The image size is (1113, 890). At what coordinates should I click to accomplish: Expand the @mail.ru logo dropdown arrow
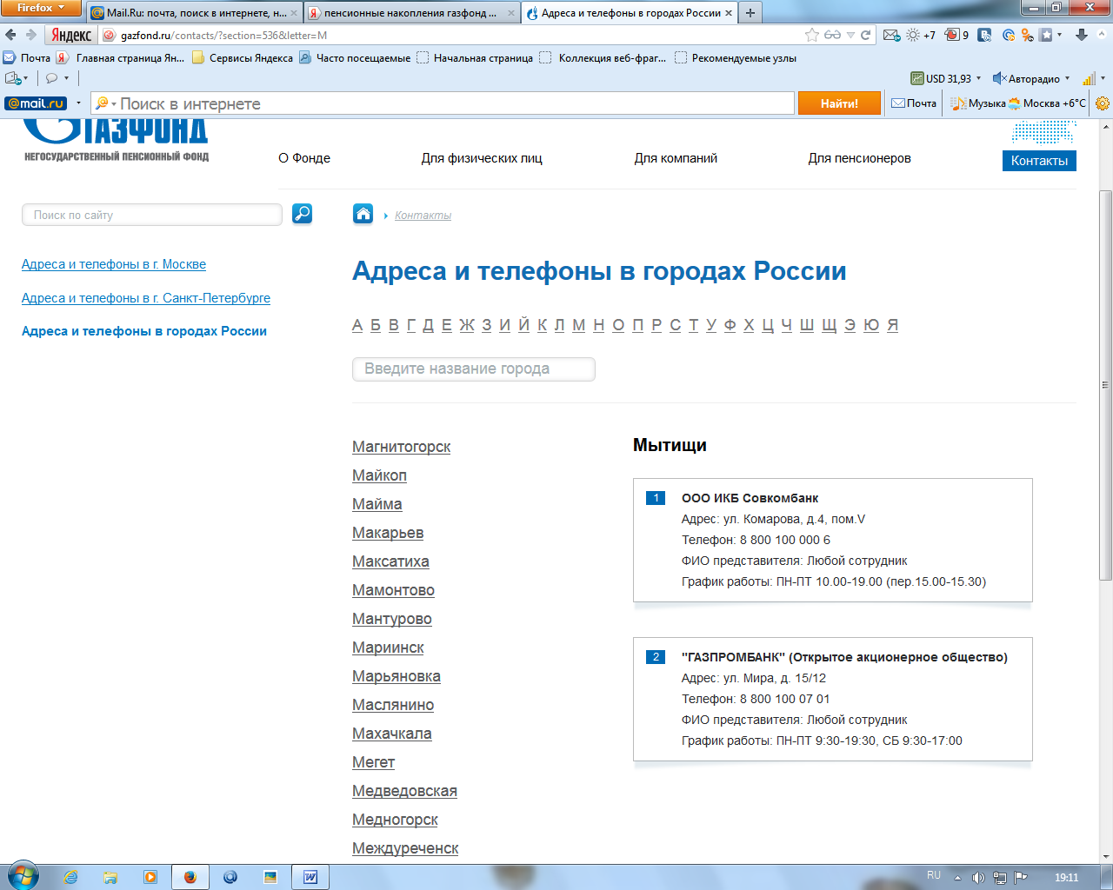(x=78, y=103)
